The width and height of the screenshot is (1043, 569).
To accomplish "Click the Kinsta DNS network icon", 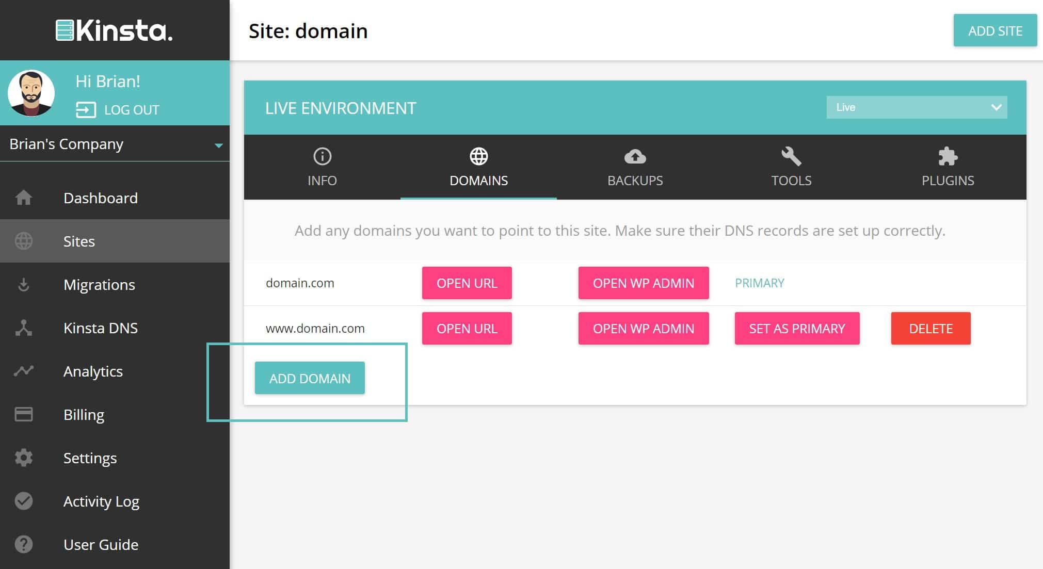I will [x=24, y=328].
